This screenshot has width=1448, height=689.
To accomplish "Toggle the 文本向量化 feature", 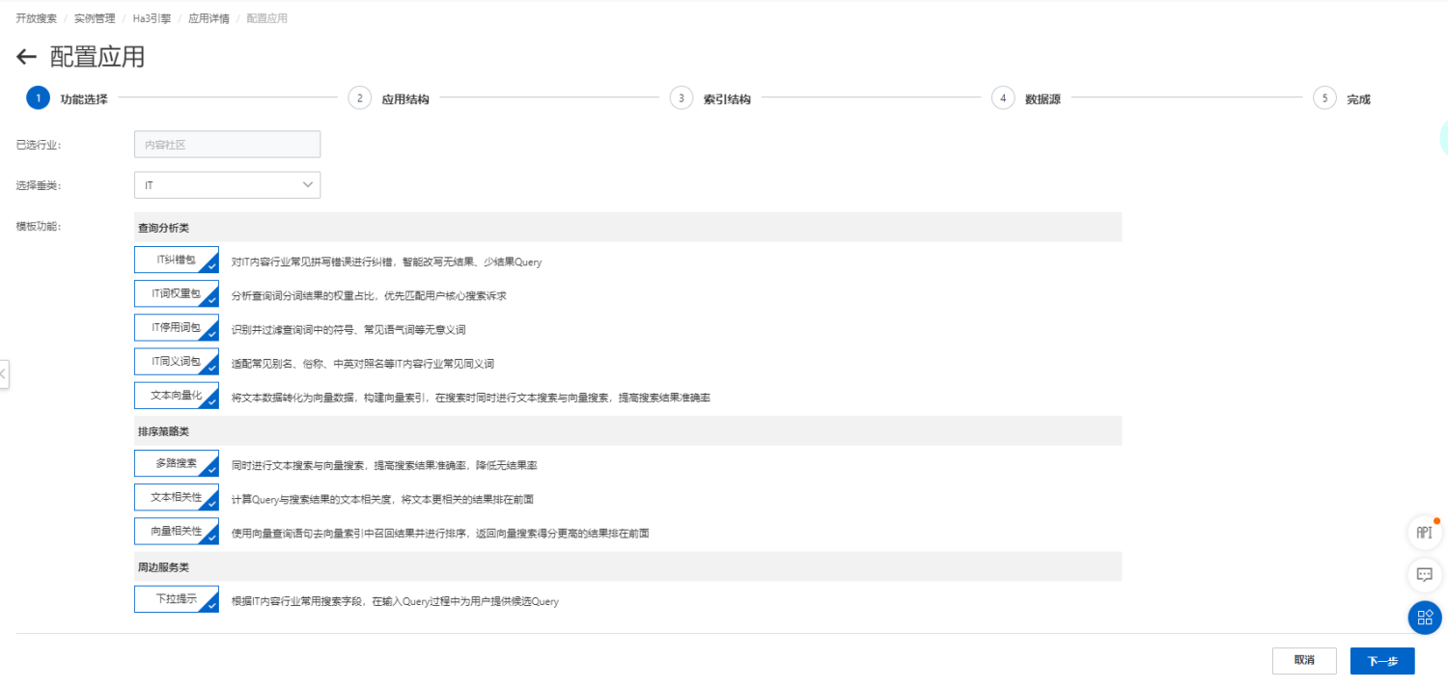I will (x=177, y=397).
